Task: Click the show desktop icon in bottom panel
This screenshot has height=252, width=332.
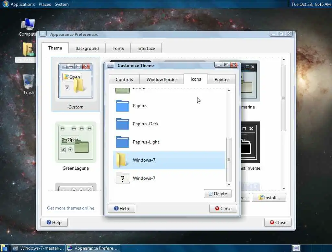Action: [4, 248]
